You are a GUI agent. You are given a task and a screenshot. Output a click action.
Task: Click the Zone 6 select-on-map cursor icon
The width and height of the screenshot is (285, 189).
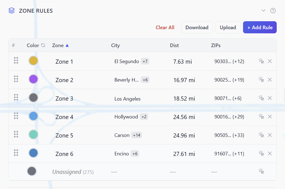(x=261, y=153)
